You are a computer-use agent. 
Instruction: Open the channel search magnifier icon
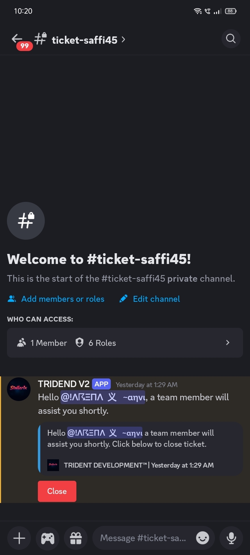[231, 39]
